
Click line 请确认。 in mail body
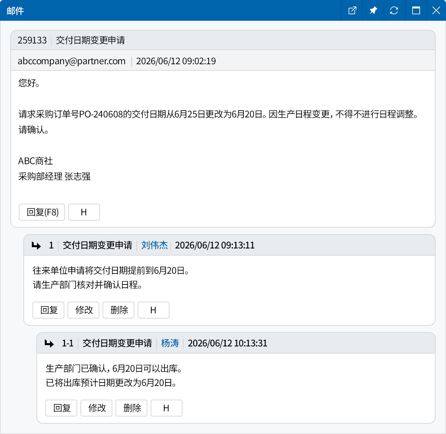pyautogui.click(x=34, y=130)
